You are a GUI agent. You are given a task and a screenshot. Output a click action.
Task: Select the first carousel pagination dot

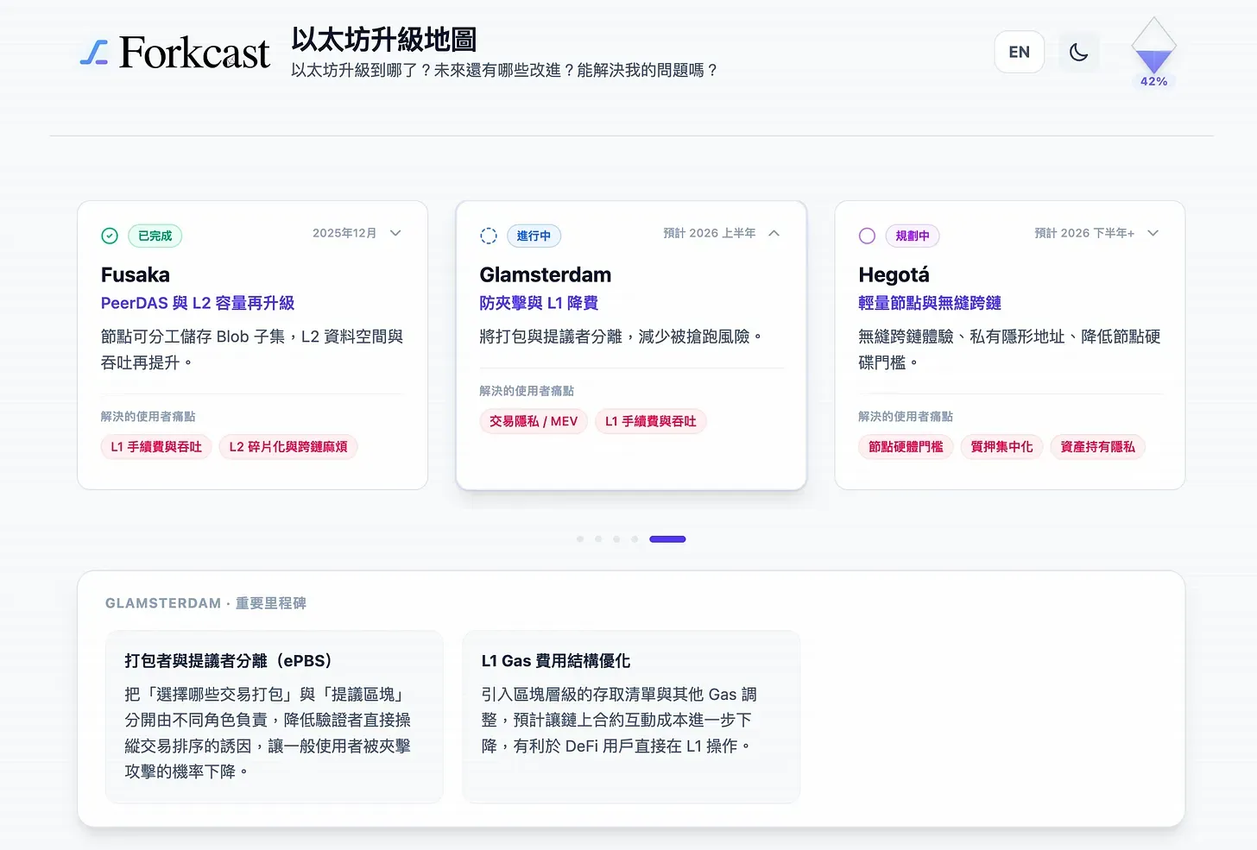(x=580, y=539)
